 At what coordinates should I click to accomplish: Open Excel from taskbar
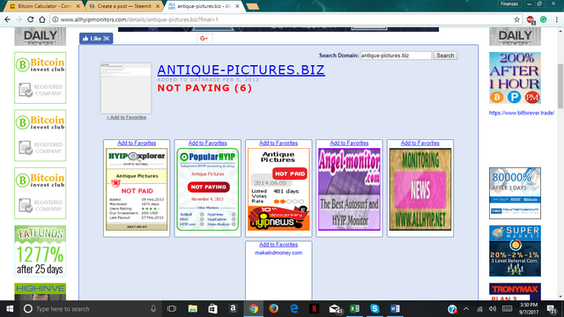354,309
